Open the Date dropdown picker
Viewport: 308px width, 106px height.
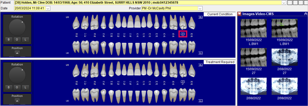pyautogui.click(x=48, y=8)
